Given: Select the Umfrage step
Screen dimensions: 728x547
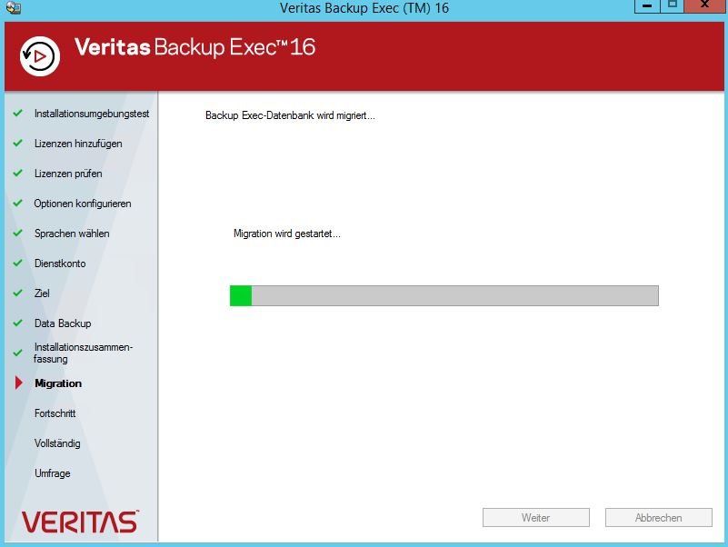Looking at the screenshot, I should [53, 473].
